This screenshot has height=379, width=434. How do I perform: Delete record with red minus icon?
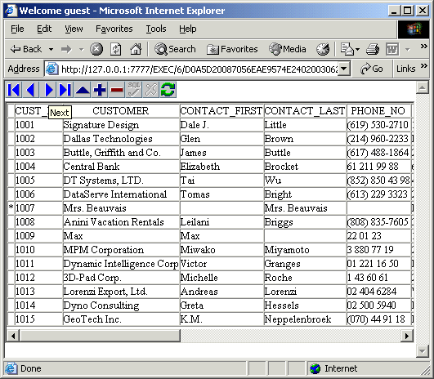click(117, 90)
